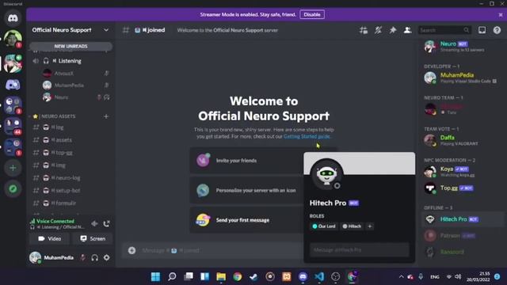The image size is (507, 285).
Task: Open the formulir channel
Action: tap(71, 203)
